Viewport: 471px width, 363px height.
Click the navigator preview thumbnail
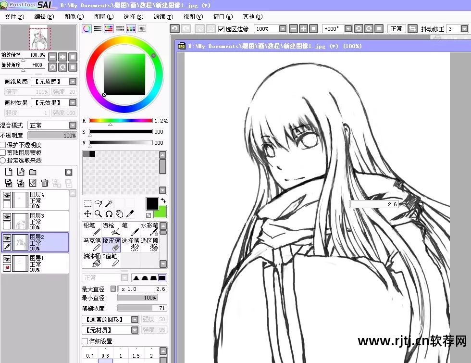[x=39, y=38]
